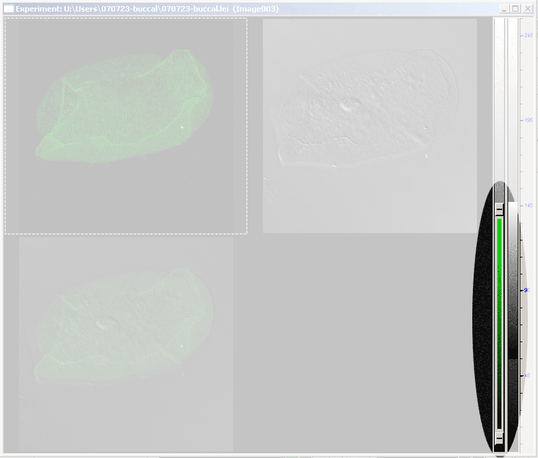Screen dimensions: 538x458
Task: Select the merged overlay image panel
Action: (x=126, y=343)
